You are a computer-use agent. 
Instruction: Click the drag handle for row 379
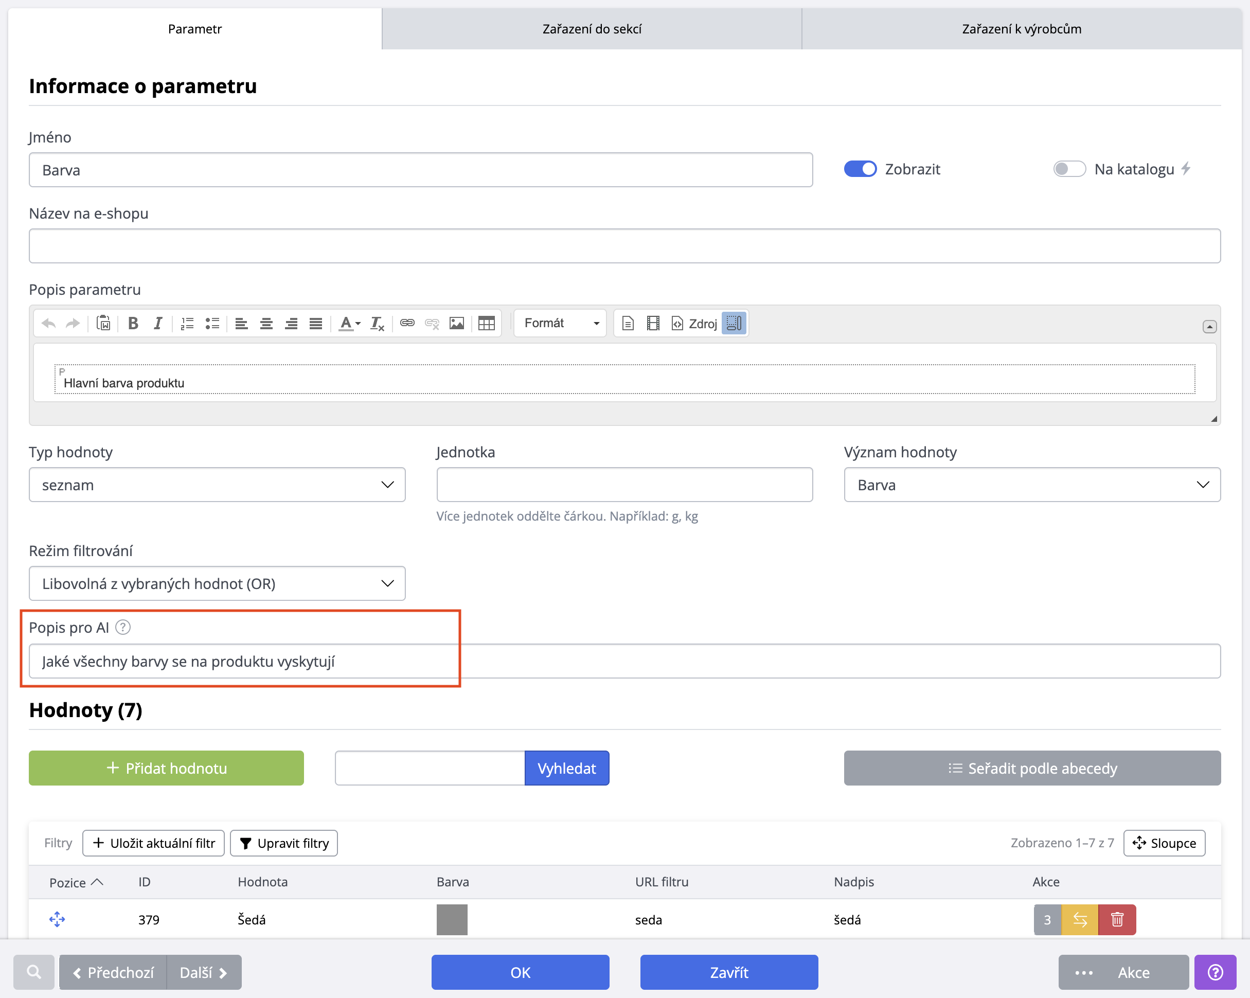point(57,919)
